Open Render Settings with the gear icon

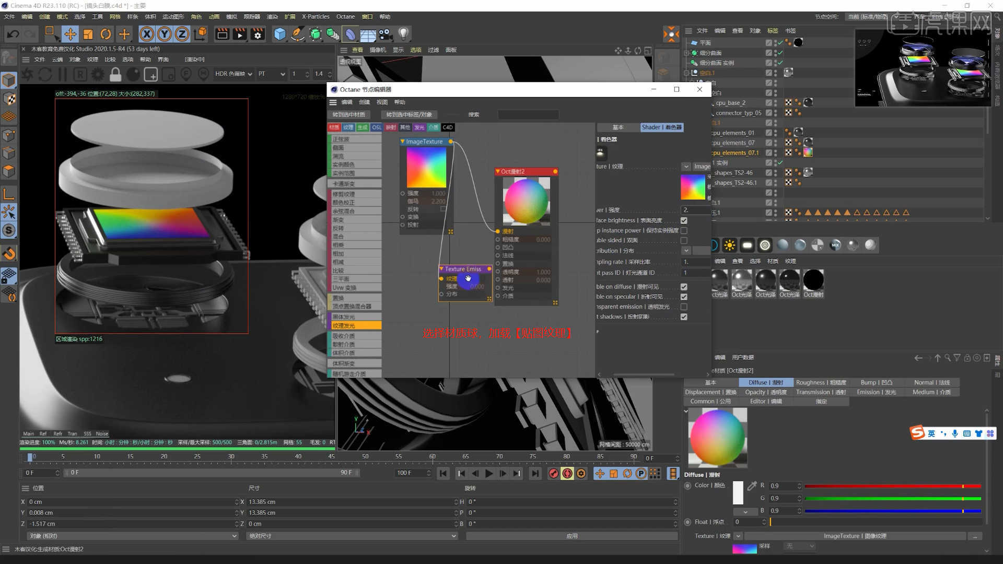point(258,34)
